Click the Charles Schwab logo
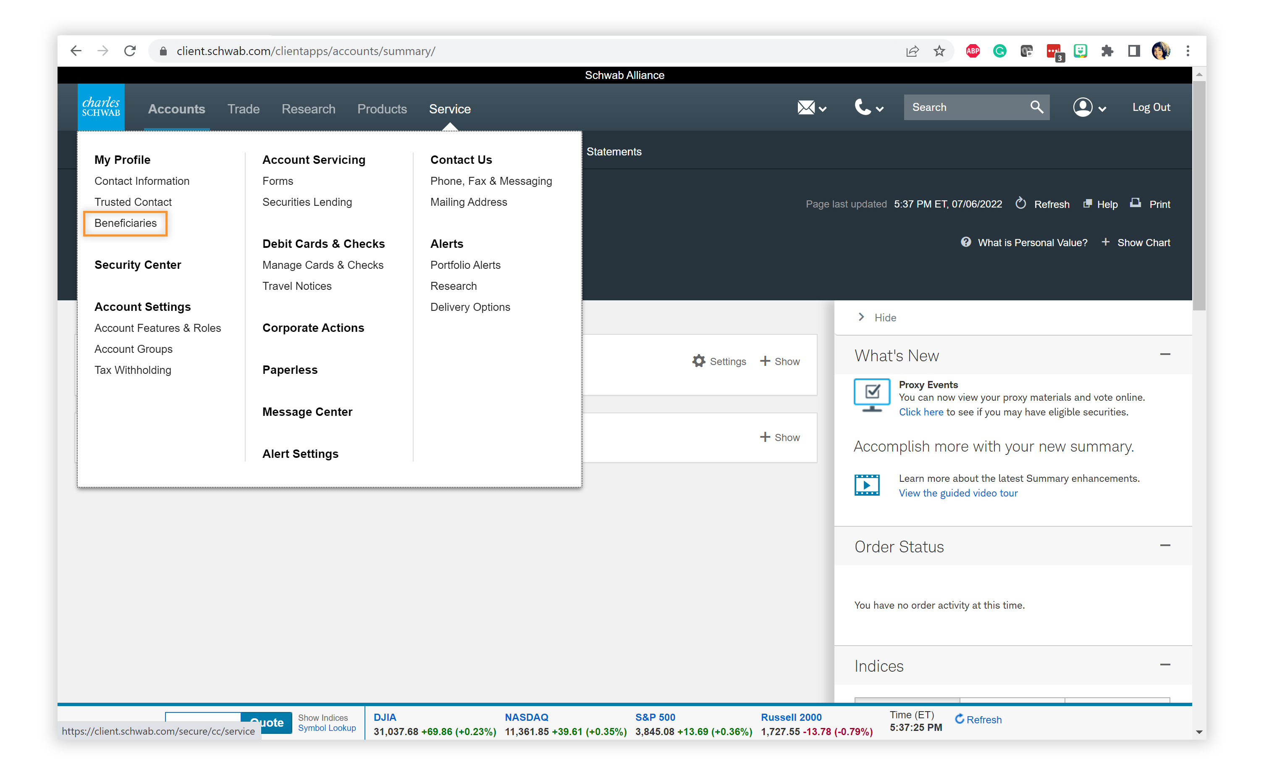This screenshot has width=1264, height=775. 100,107
